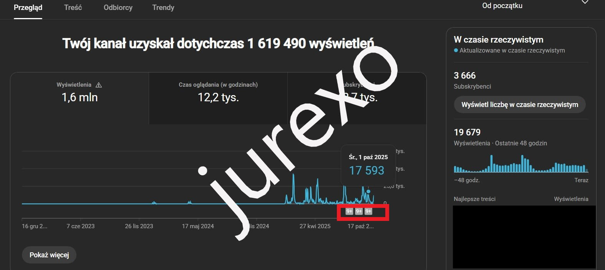Select the Przegląd tab

tap(28, 8)
